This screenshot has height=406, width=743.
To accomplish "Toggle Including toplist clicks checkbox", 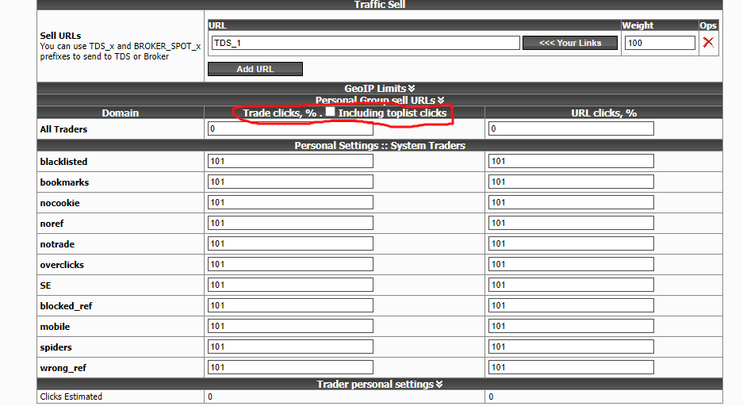I will coord(331,112).
